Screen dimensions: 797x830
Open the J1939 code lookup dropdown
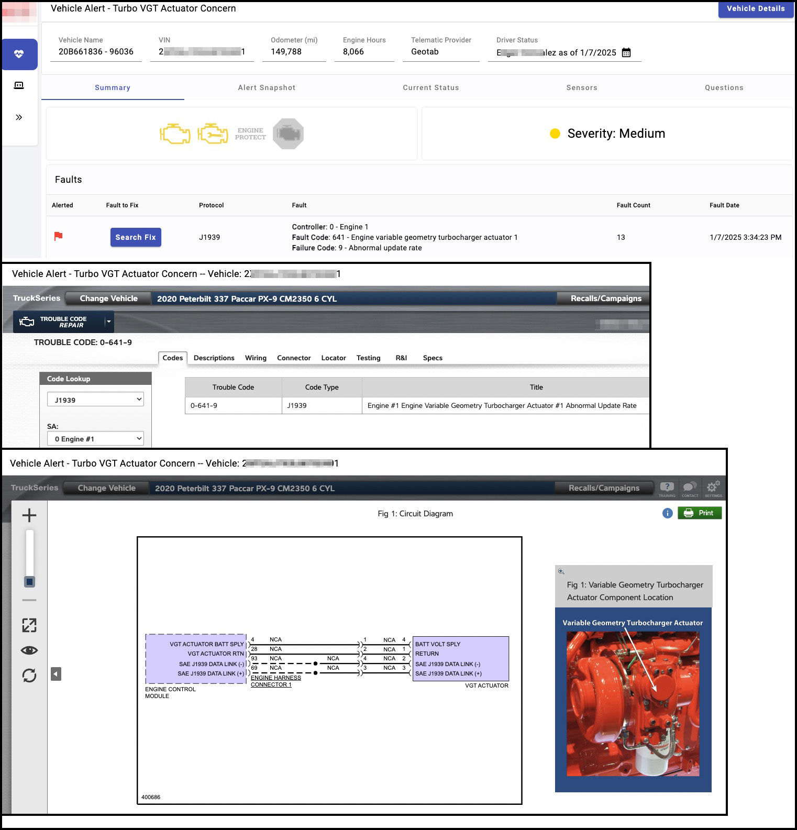tap(95, 400)
